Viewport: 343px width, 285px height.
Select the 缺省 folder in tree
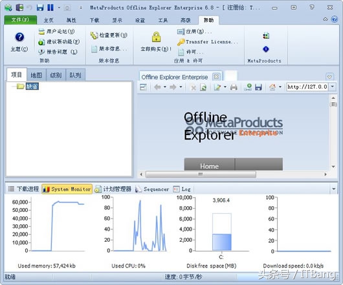pyautogui.click(x=32, y=86)
